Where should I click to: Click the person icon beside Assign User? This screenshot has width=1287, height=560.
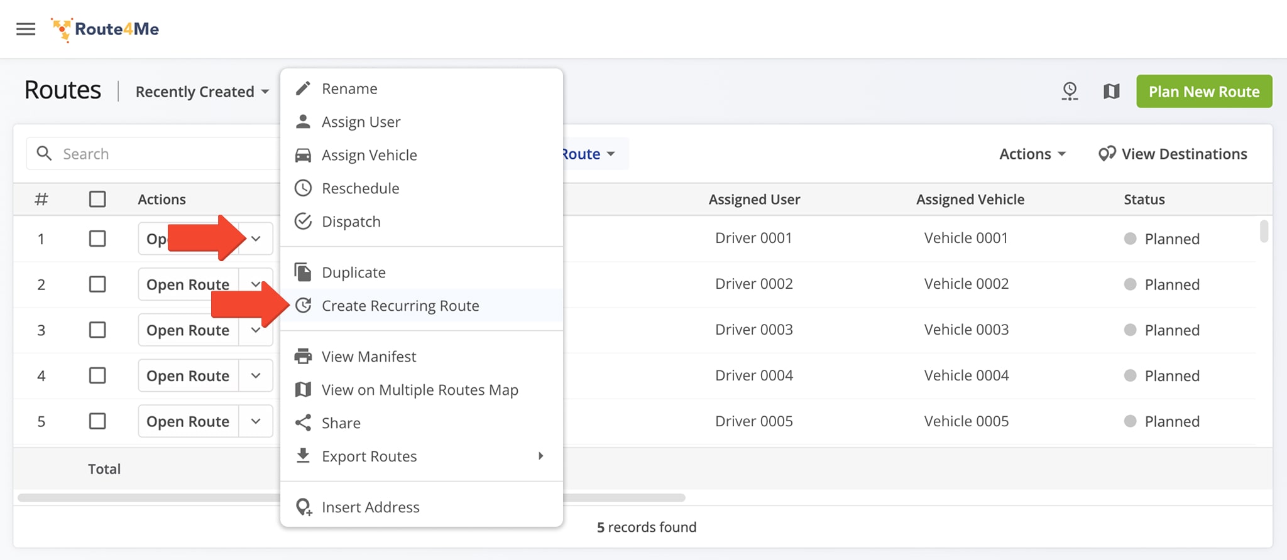(x=303, y=122)
